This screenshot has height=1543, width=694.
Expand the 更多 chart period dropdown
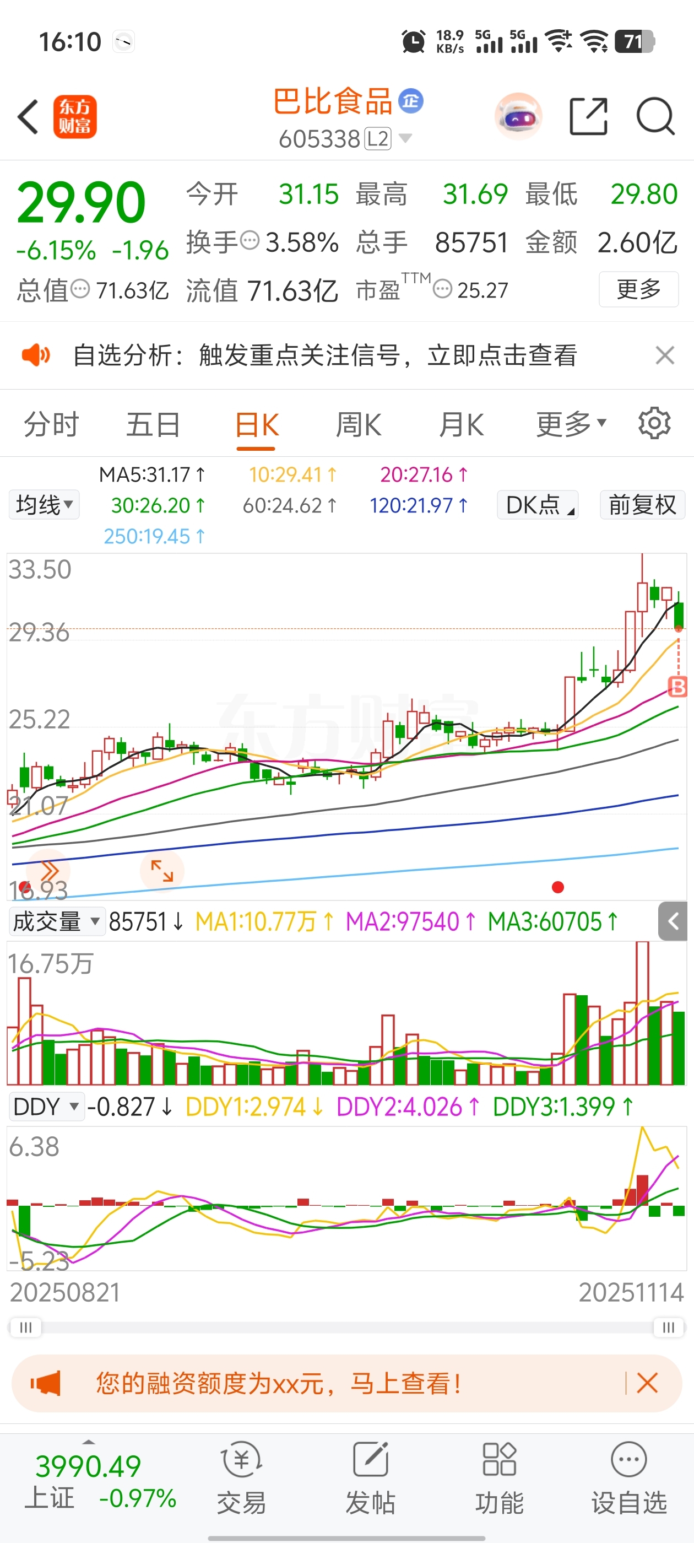pos(571,425)
